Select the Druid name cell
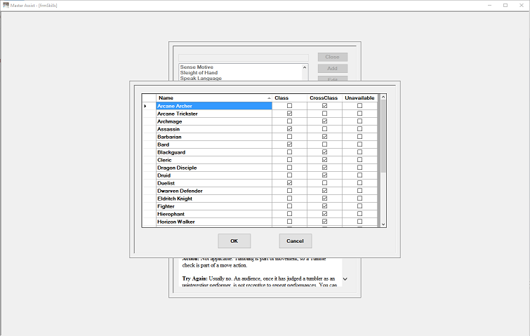 coord(214,175)
